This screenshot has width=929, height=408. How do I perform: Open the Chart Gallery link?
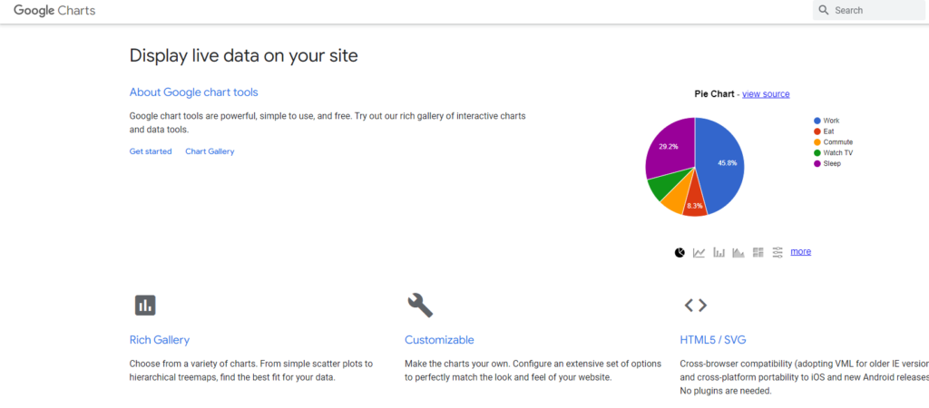(x=210, y=151)
